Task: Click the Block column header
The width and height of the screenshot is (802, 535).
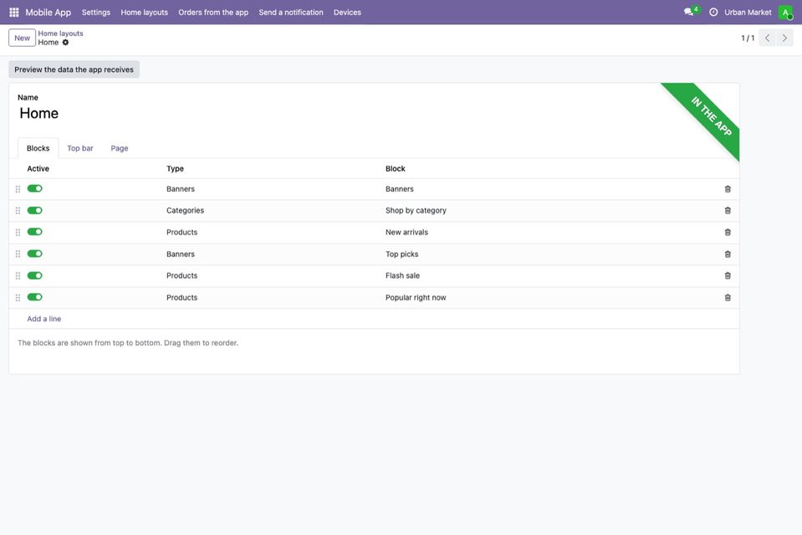Action: pos(396,168)
